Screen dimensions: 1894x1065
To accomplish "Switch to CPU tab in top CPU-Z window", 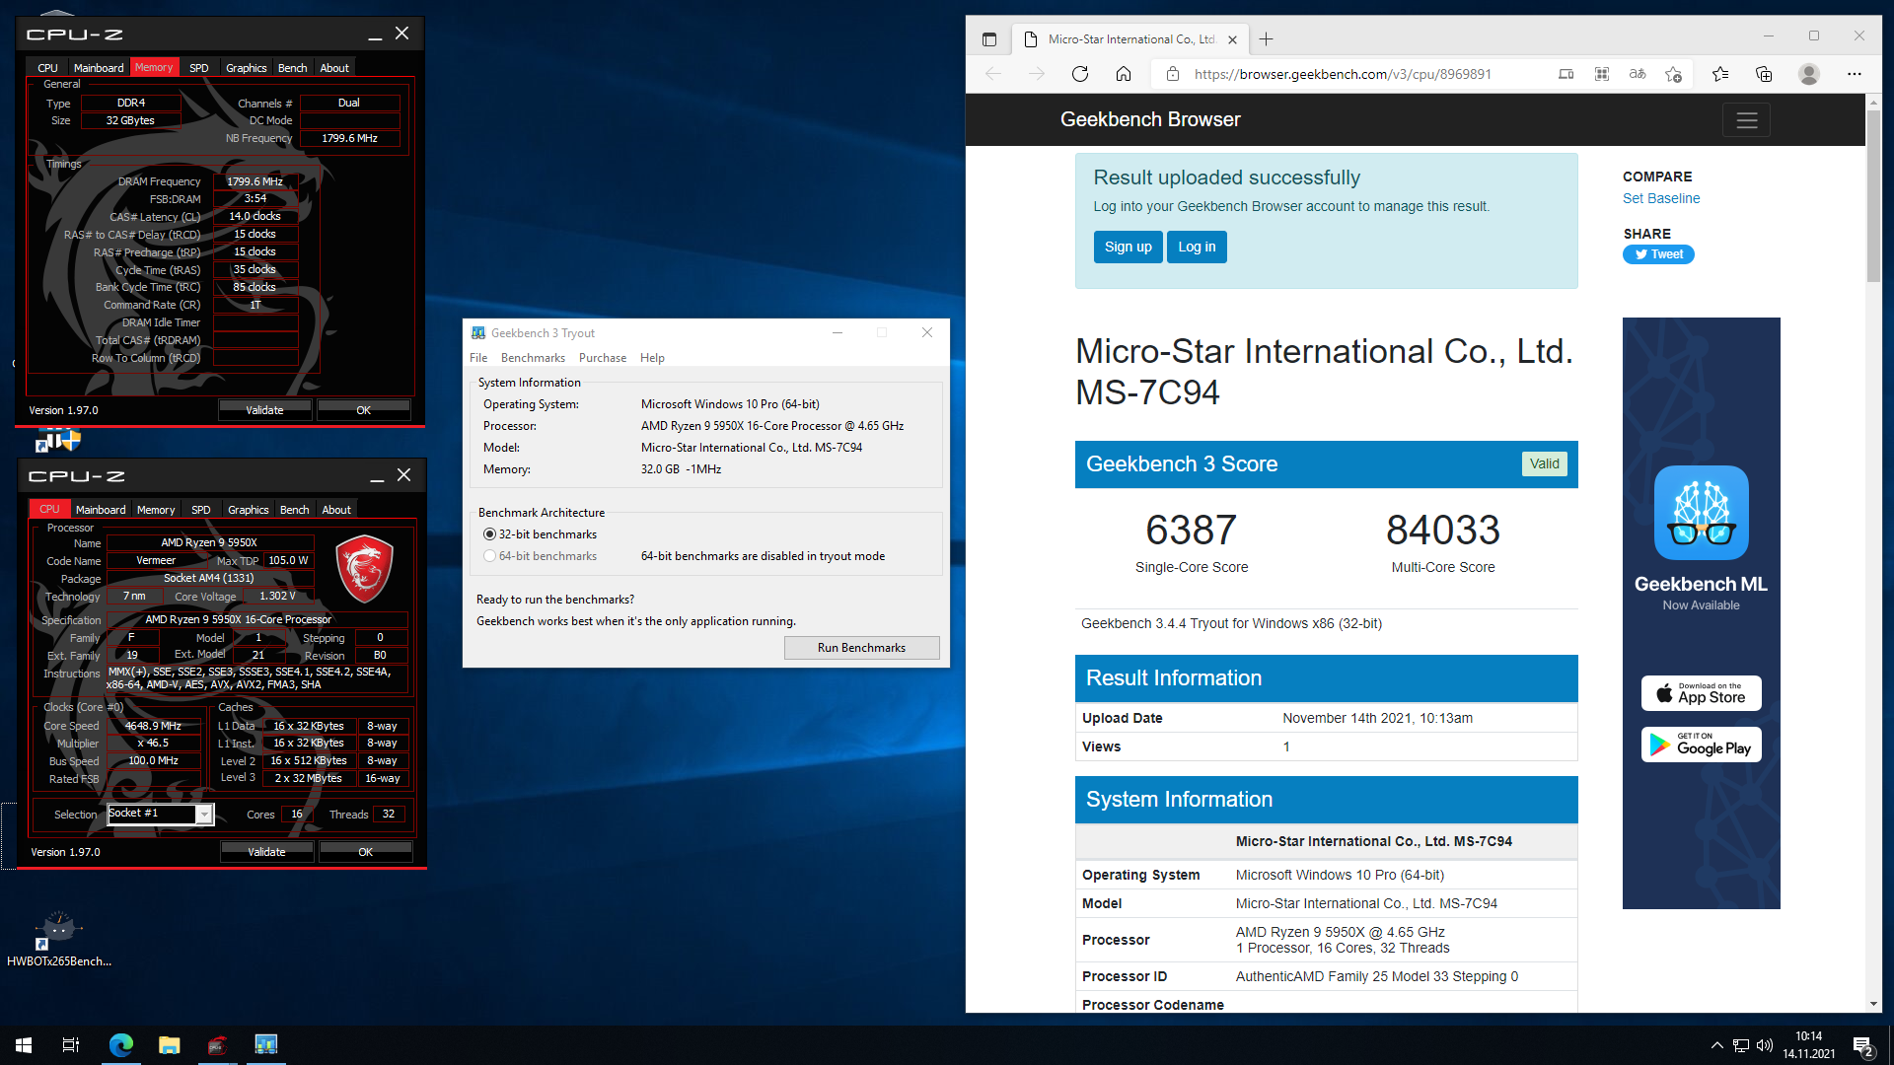I will click(47, 68).
